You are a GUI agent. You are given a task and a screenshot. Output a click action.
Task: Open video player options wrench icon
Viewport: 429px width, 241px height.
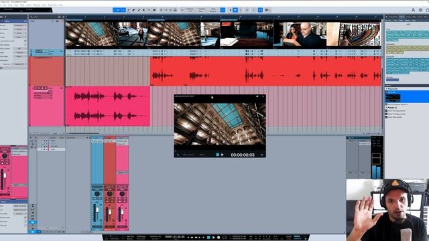coord(178,155)
